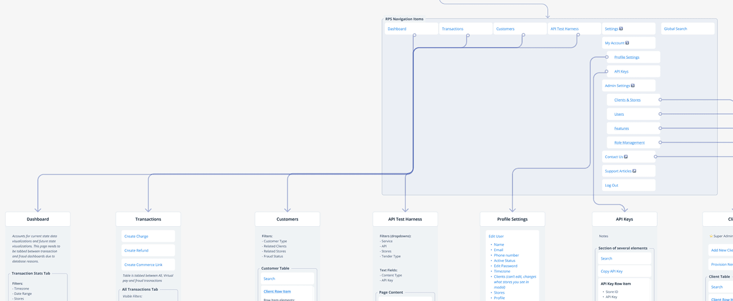Click the Copy API Key item
The height and width of the screenshot is (301, 733).
[x=624, y=271]
